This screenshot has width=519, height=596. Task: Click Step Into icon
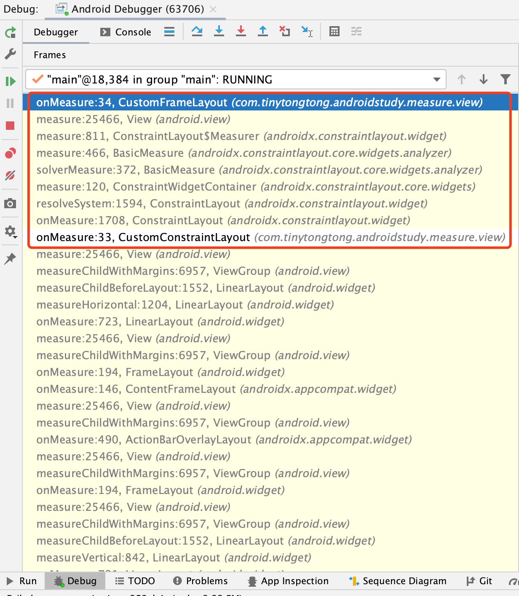click(219, 31)
